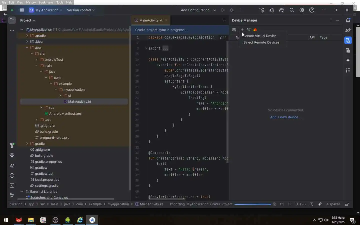The image size is (360, 225).
Task: Cancel the Gradle import progress
Action: point(274,204)
